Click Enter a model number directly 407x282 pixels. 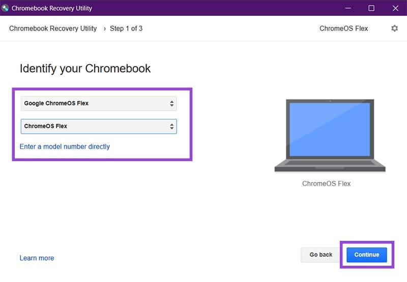point(65,146)
